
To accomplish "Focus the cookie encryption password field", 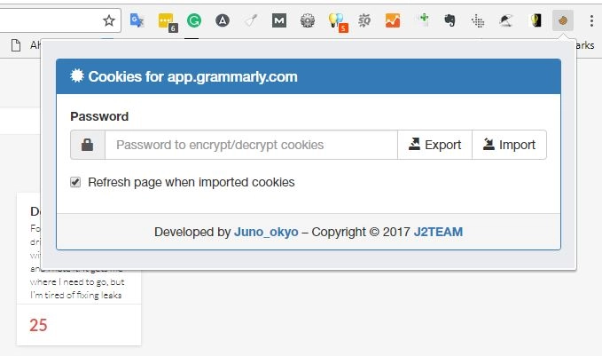I will (x=252, y=145).
